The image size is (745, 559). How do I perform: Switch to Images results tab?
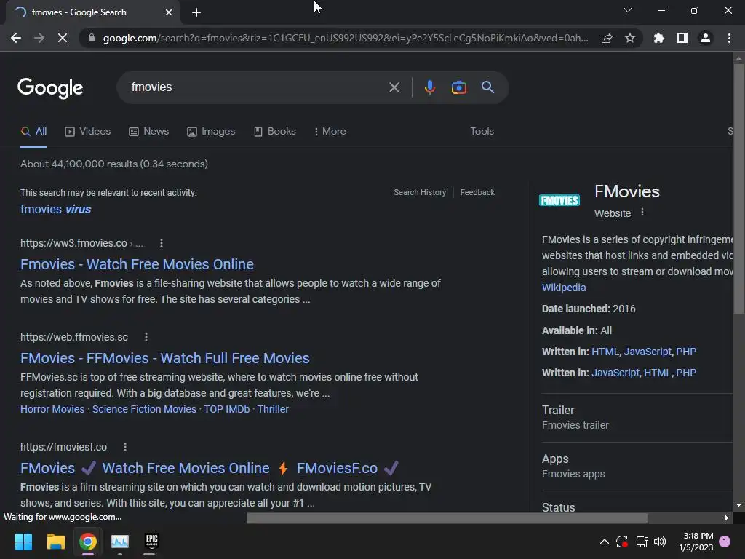[211, 132]
